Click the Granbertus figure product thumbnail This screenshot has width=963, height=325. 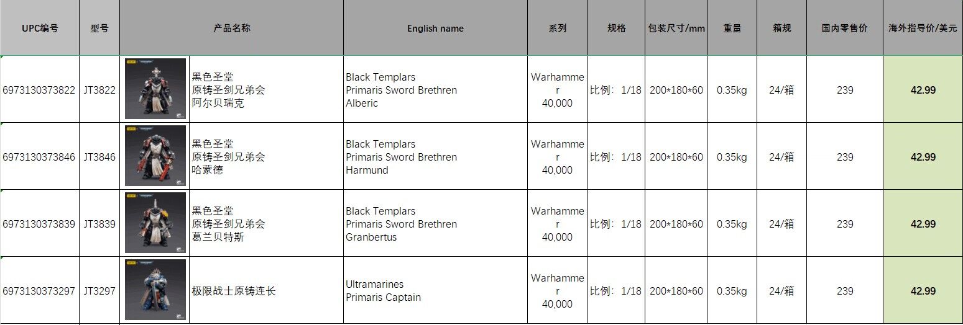(155, 223)
